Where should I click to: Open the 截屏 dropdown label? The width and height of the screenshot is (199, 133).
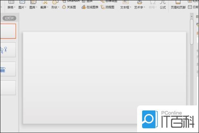44,8
